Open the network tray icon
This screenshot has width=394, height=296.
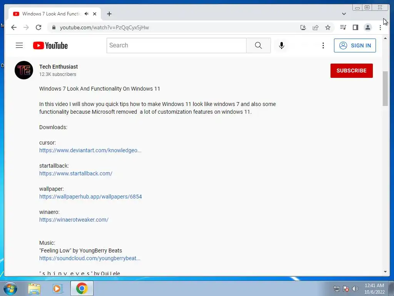point(337,289)
